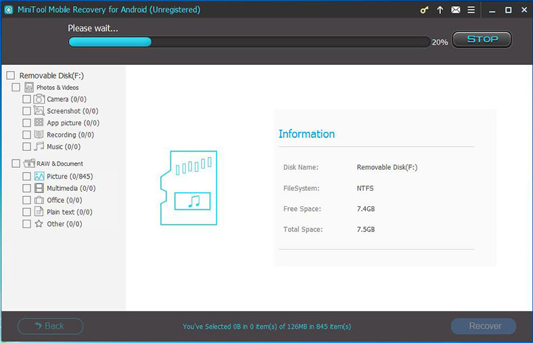
Task: Click the Back button
Action: click(50, 326)
